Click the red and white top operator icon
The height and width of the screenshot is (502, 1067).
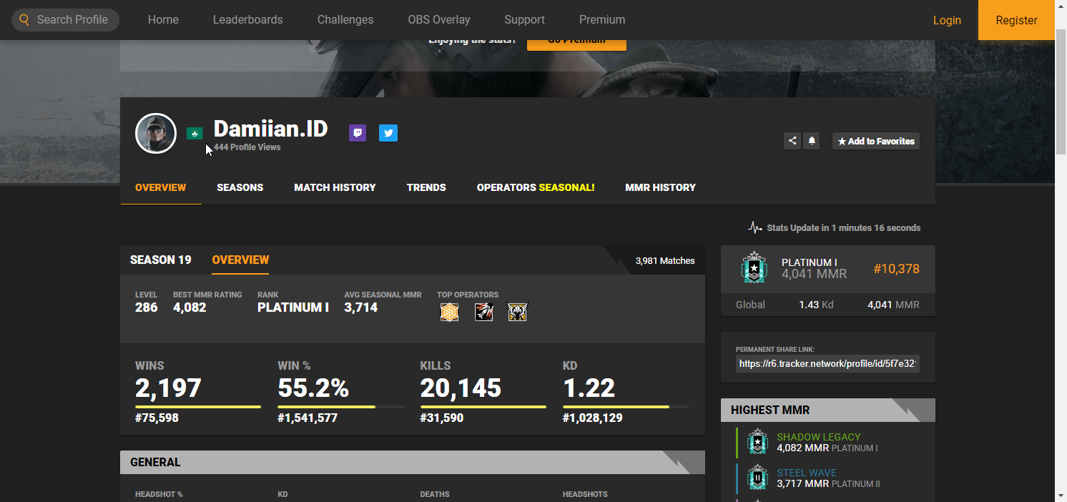pos(483,312)
